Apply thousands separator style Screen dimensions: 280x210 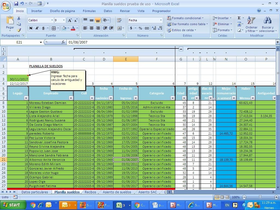(147, 28)
